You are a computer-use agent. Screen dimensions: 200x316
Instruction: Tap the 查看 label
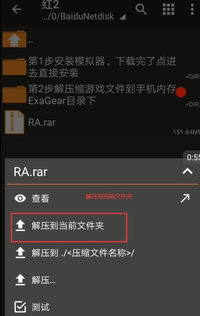point(40,198)
